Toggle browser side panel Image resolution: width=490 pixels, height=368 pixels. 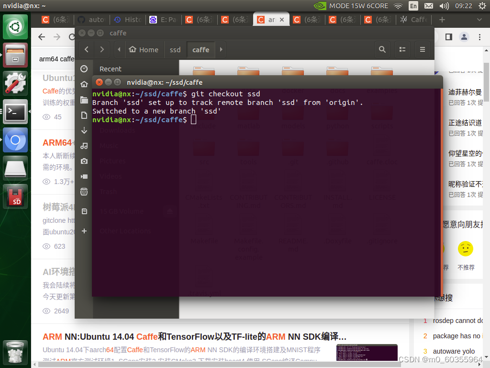449,37
